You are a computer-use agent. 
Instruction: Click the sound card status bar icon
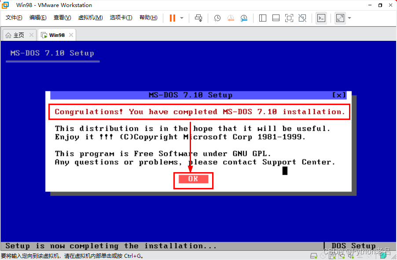click(x=351, y=256)
